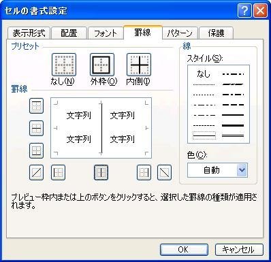
Task: Open the パターン tab
Action: tap(180, 33)
